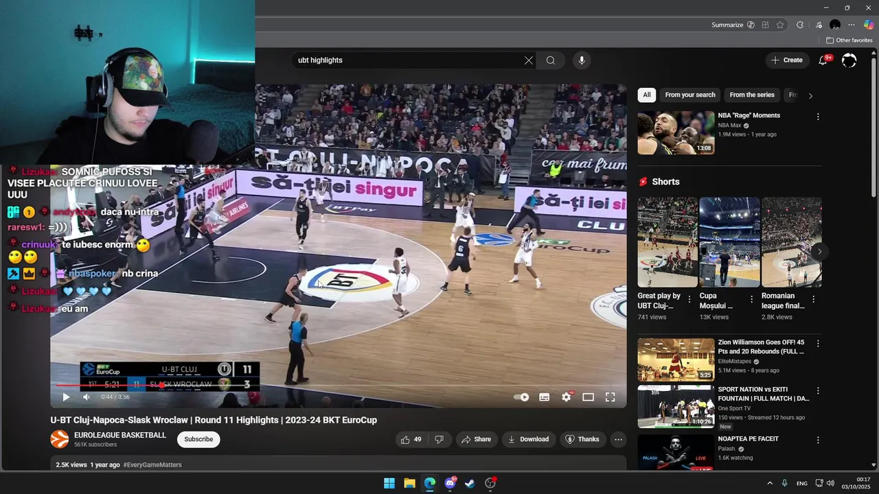The width and height of the screenshot is (879, 494).
Task: Open NBA "Rage" Moments video thumbnail
Action: [x=676, y=133]
